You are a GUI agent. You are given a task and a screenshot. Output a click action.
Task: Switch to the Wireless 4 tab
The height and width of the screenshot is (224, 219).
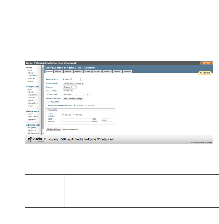[x=88, y=72]
